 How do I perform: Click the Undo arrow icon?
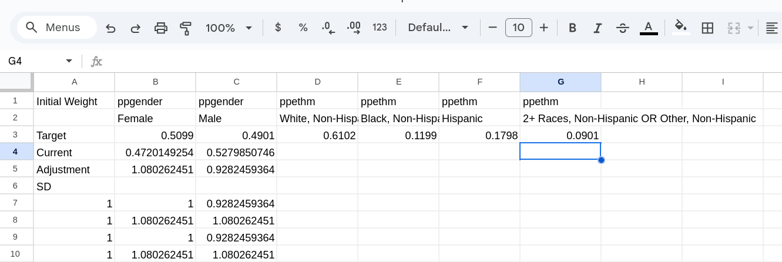110,28
